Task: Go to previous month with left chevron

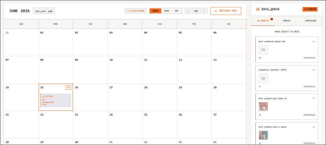Action: (x=188, y=11)
